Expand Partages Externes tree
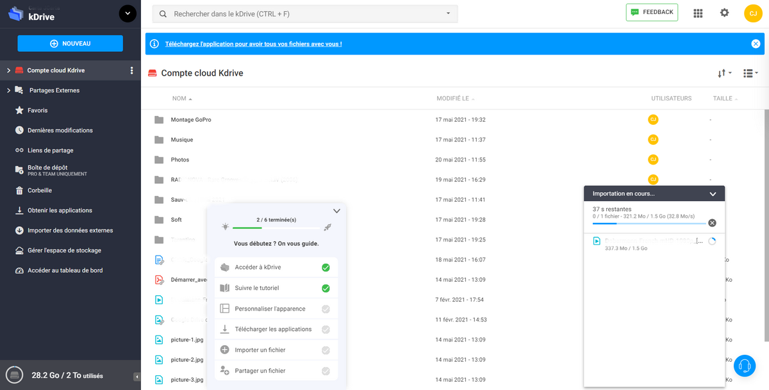Viewport: 769px width, 390px height. tap(8, 90)
